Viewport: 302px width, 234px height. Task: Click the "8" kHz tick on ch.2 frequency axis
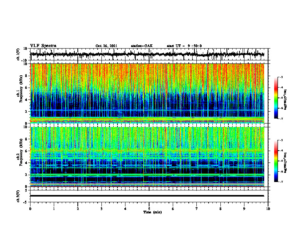pyautogui.click(x=26, y=139)
